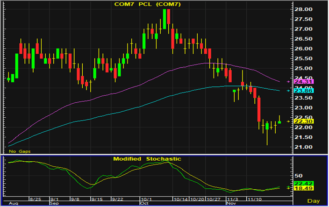This screenshot has width=329, height=207.
Task: Click the cyan 23.86 moving average price tag
Action: coord(301,91)
